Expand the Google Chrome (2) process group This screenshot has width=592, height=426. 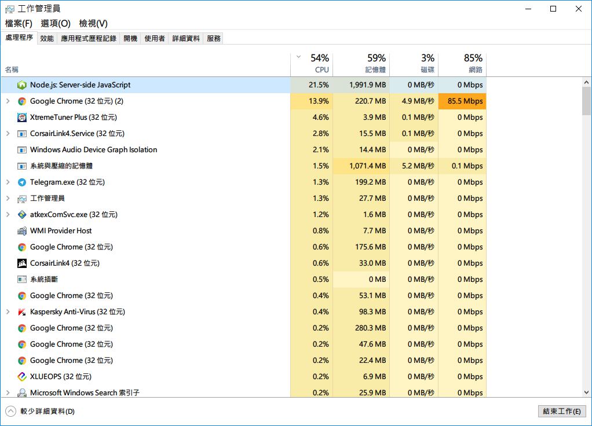coord(8,101)
